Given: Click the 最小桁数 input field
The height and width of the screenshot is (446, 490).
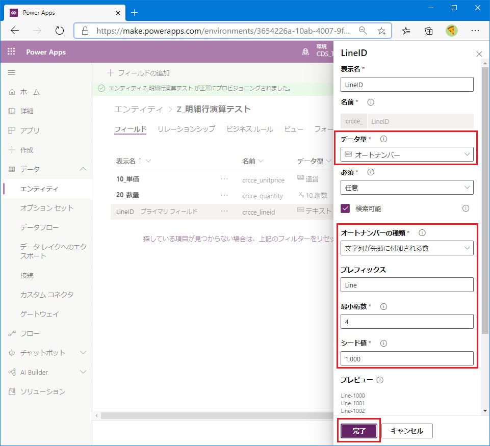Looking at the screenshot, I should [x=407, y=322].
